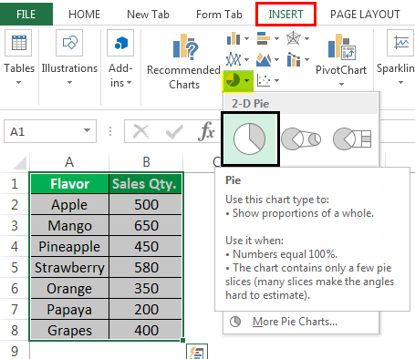Select the Bar of Pie chart option
The width and height of the screenshot is (415, 359).
click(x=352, y=138)
